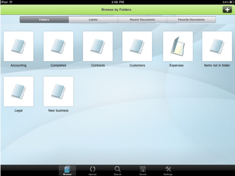Select Saved in the bottom bar

coord(143,171)
